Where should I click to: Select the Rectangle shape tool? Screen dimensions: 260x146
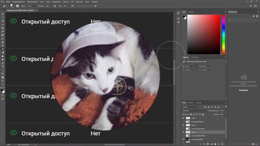coord(2,74)
